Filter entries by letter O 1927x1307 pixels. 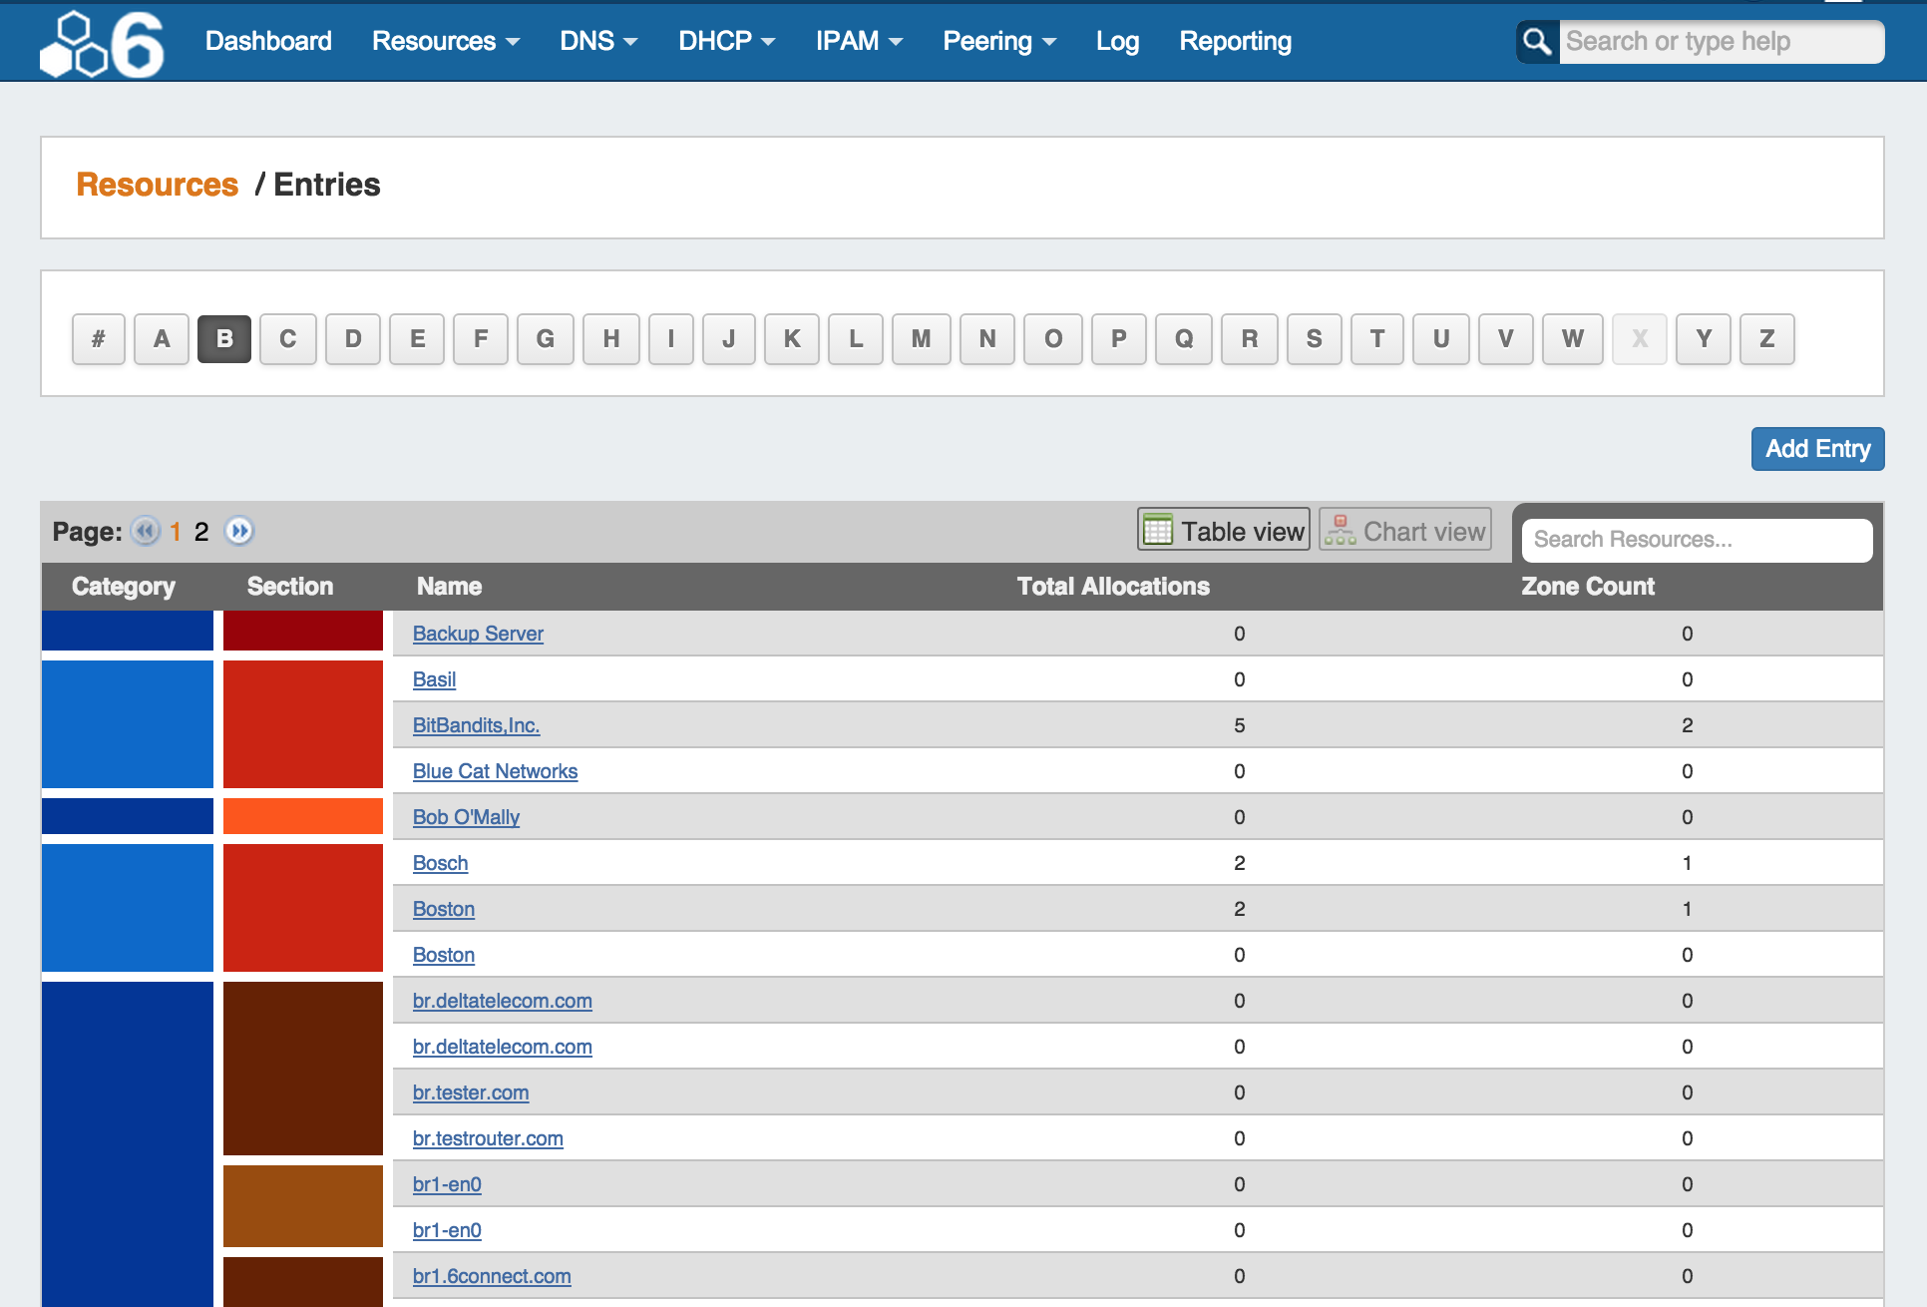click(1053, 339)
